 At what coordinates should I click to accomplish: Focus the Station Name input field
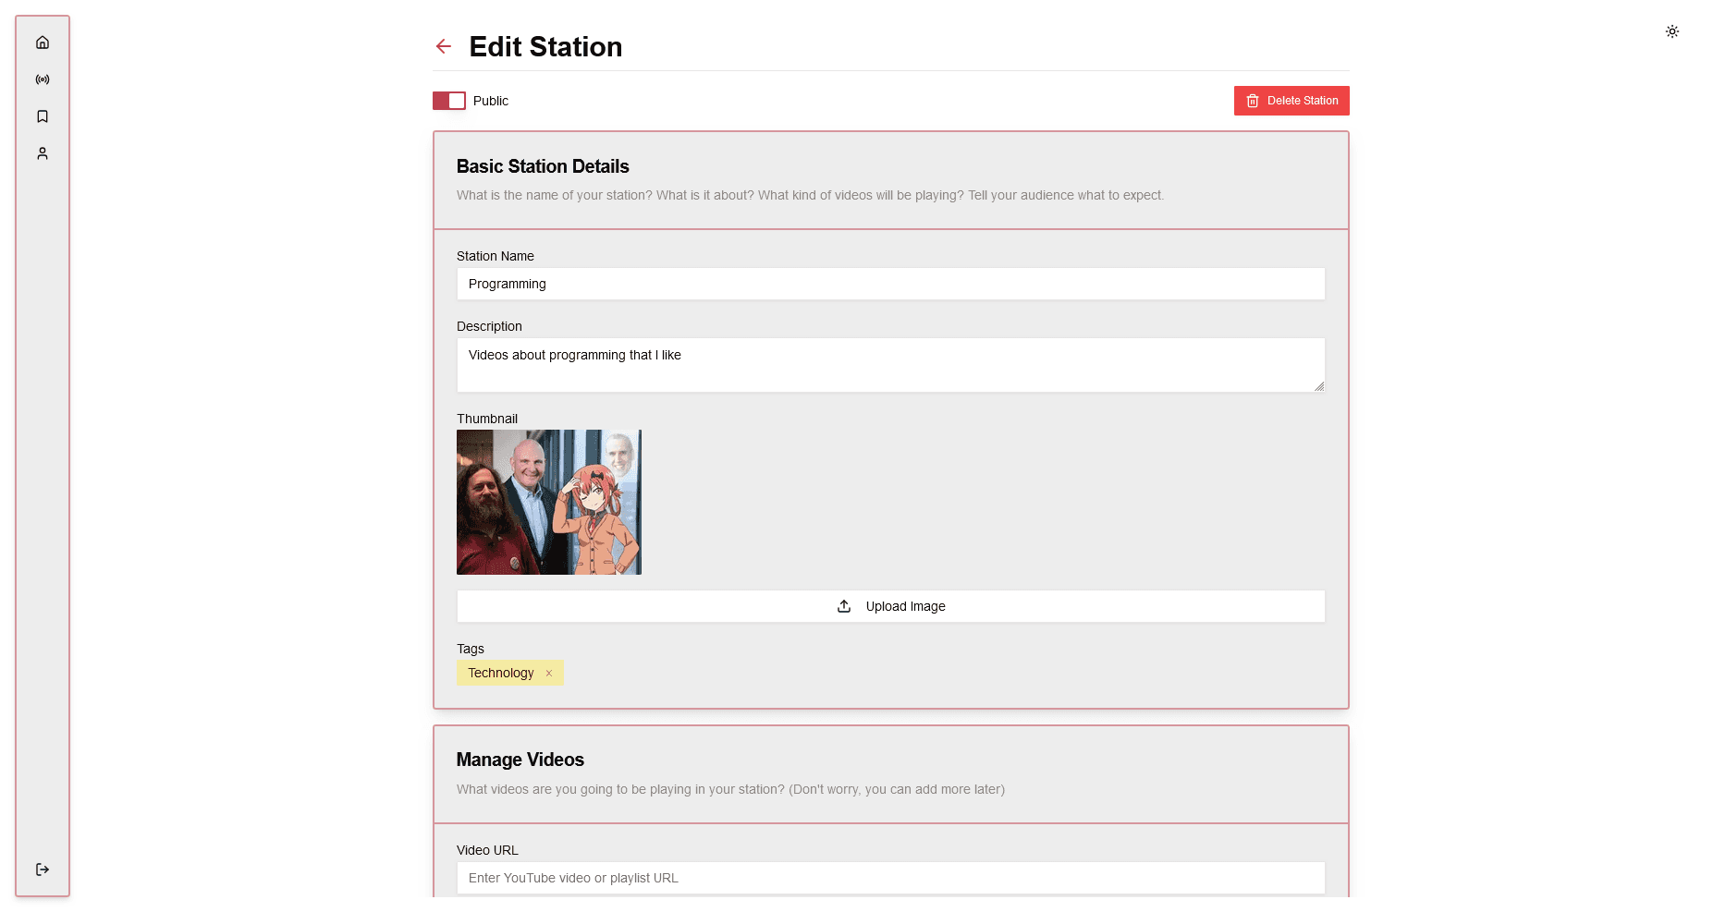(890, 284)
